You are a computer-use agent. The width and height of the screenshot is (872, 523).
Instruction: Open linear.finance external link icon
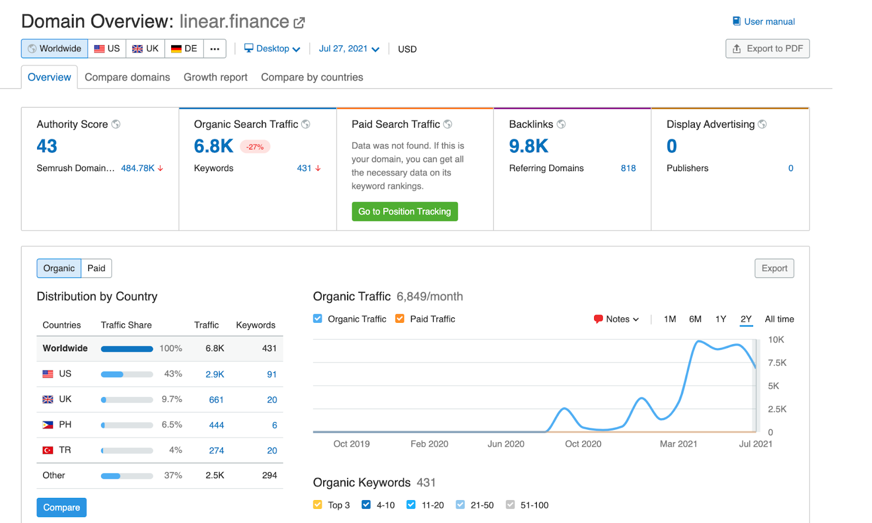(x=299, y=23)
